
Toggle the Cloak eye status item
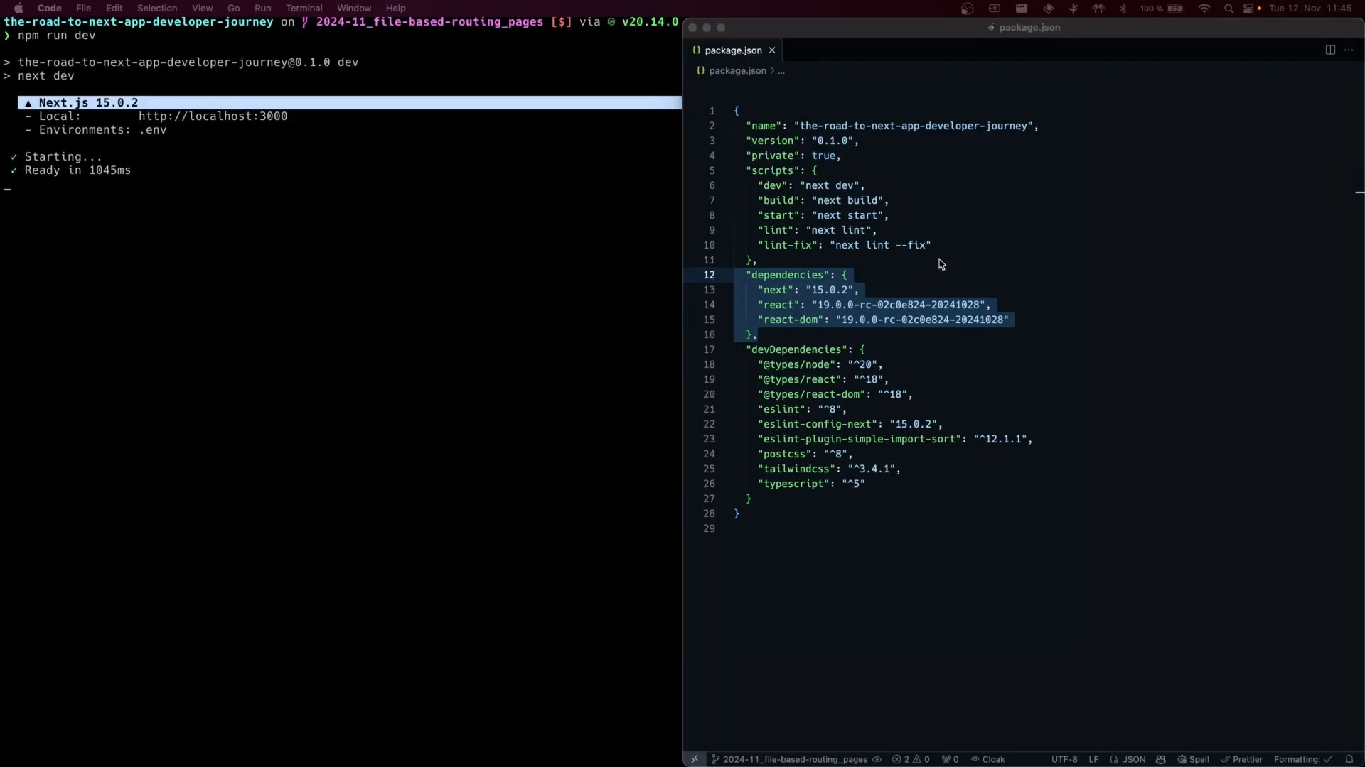(x=988, y=759)
